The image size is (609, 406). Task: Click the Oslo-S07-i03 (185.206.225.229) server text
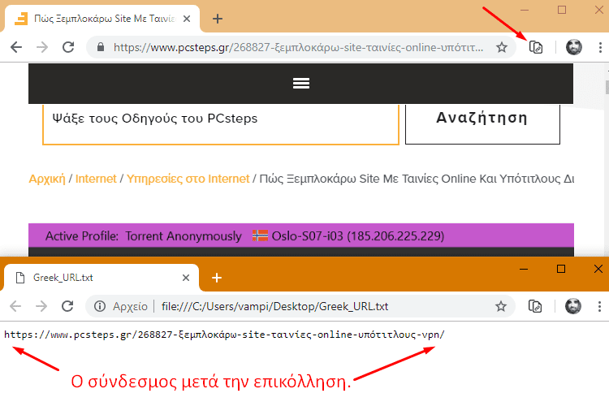(x=358, y=235)
